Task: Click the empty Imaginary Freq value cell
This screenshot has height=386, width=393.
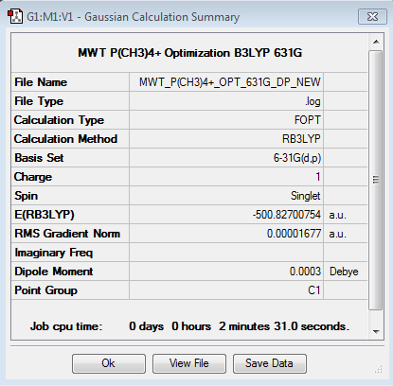Action: (226, 253)
